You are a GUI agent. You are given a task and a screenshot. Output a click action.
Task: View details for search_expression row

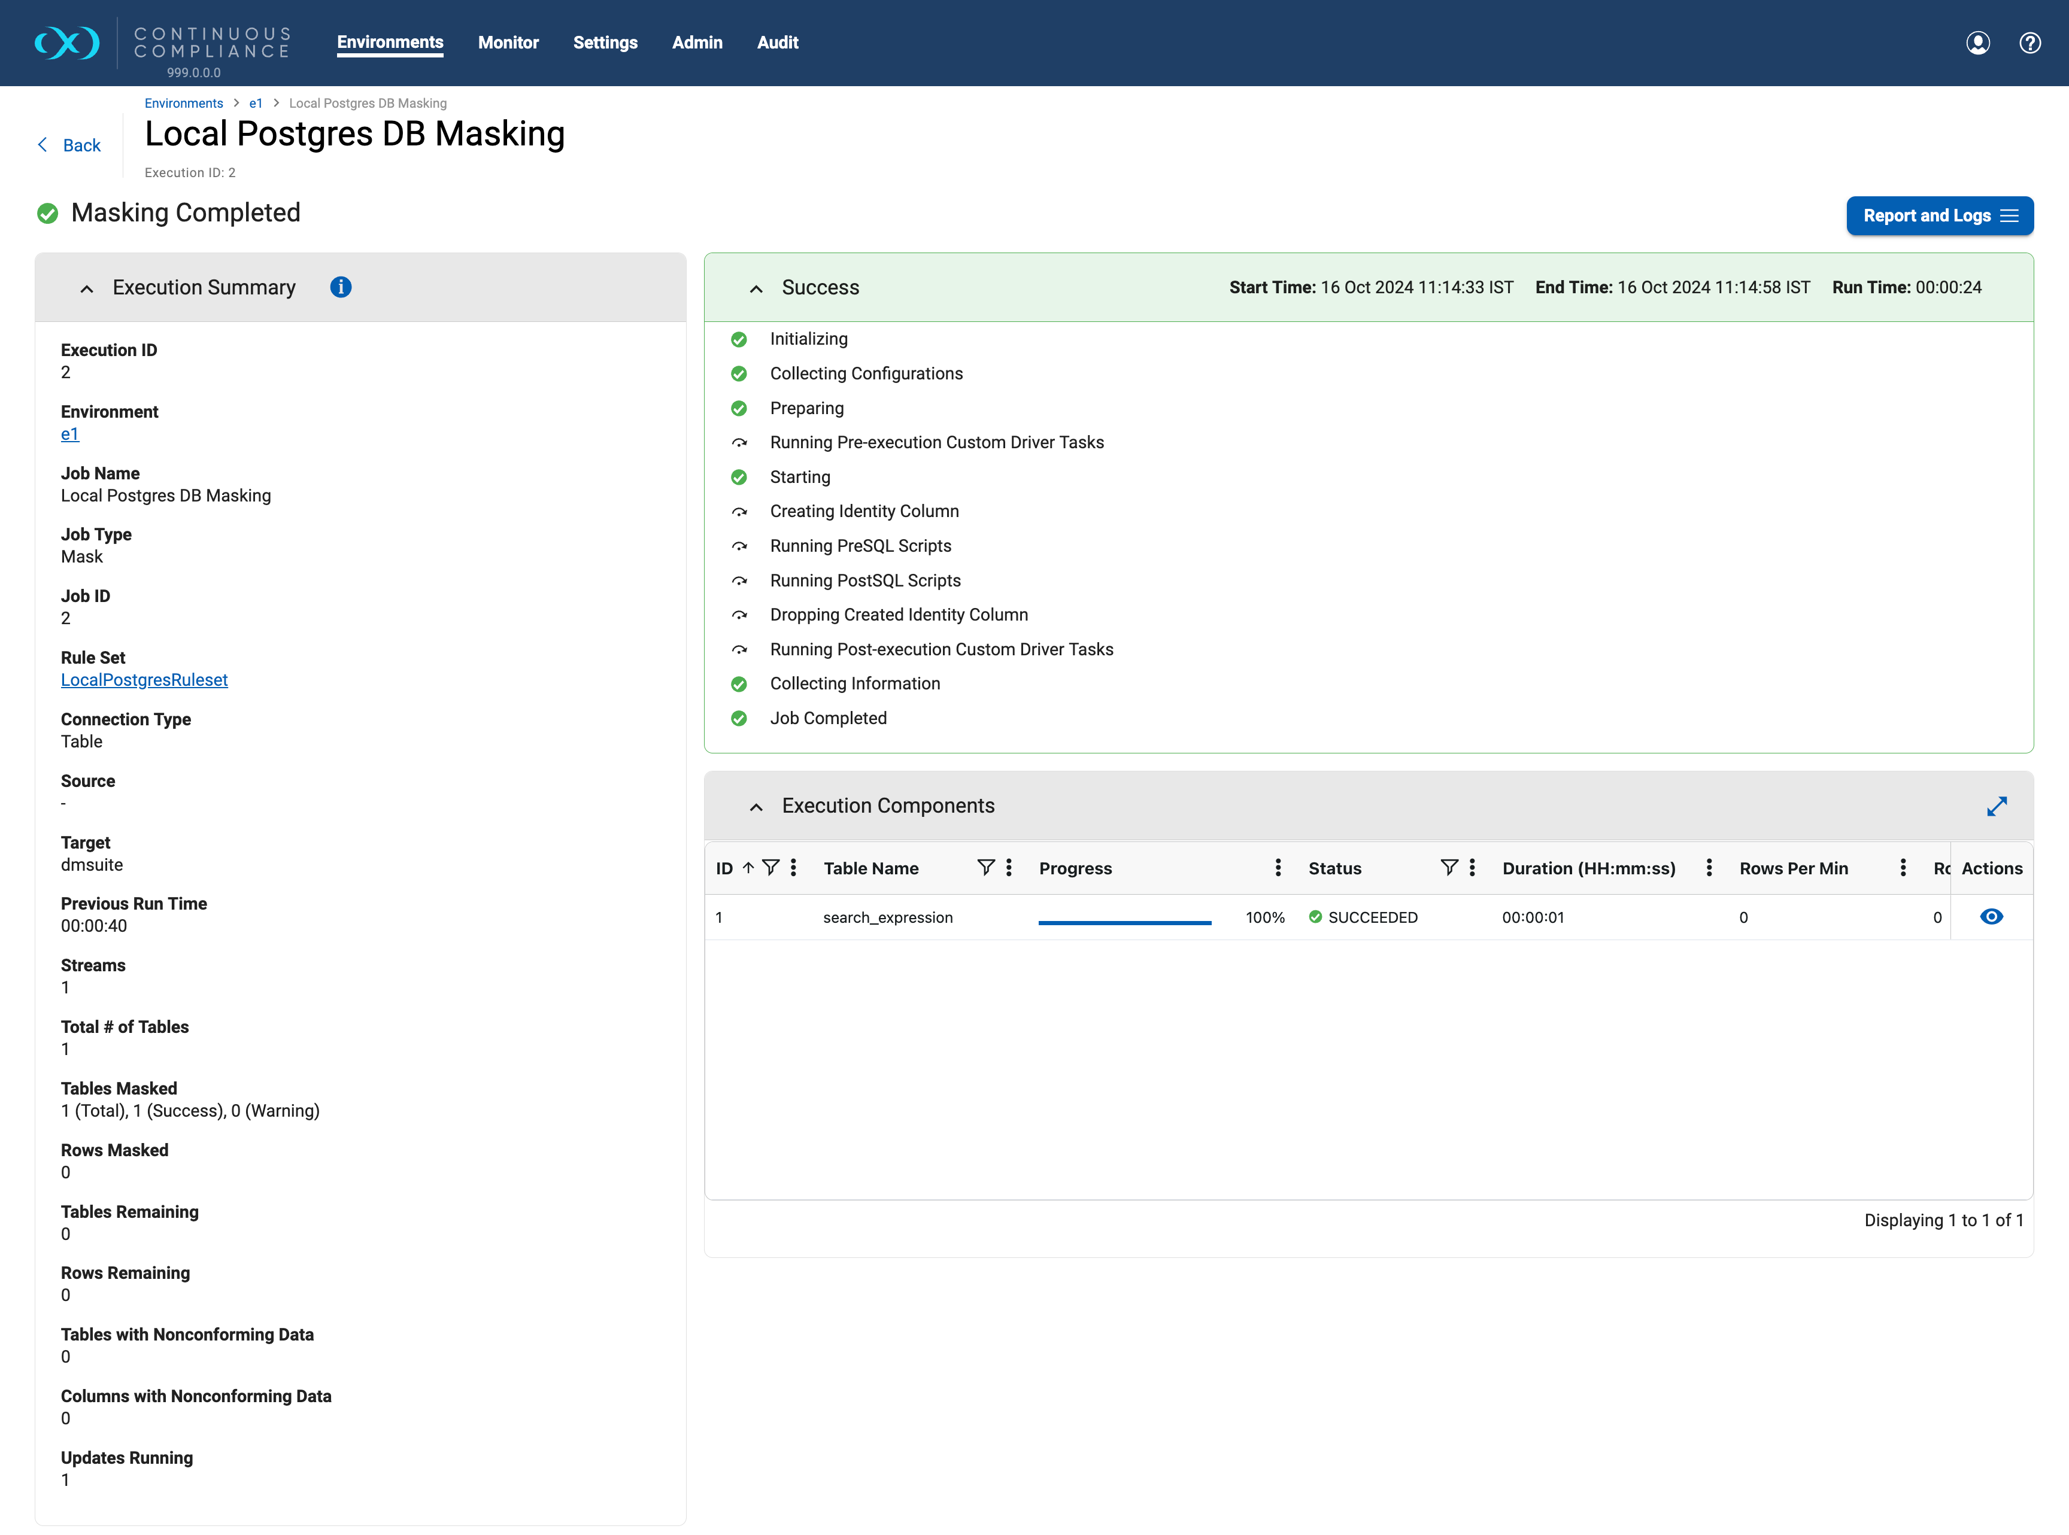pyautogui.click(x=1991, y=916)
